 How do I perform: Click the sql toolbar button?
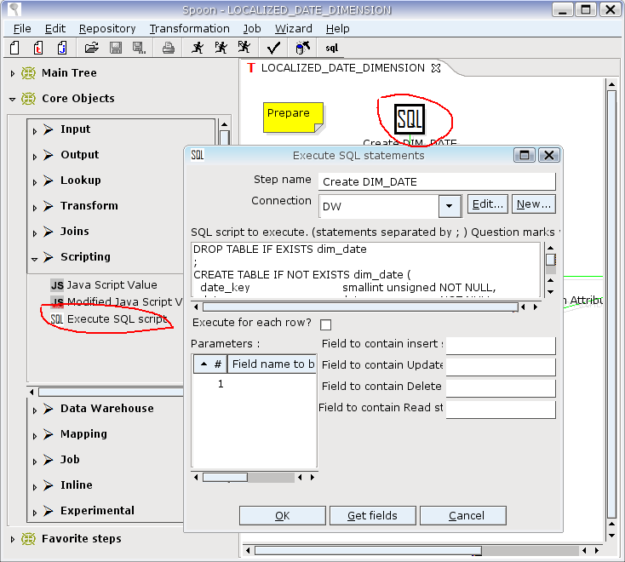[x=331, y=49]
